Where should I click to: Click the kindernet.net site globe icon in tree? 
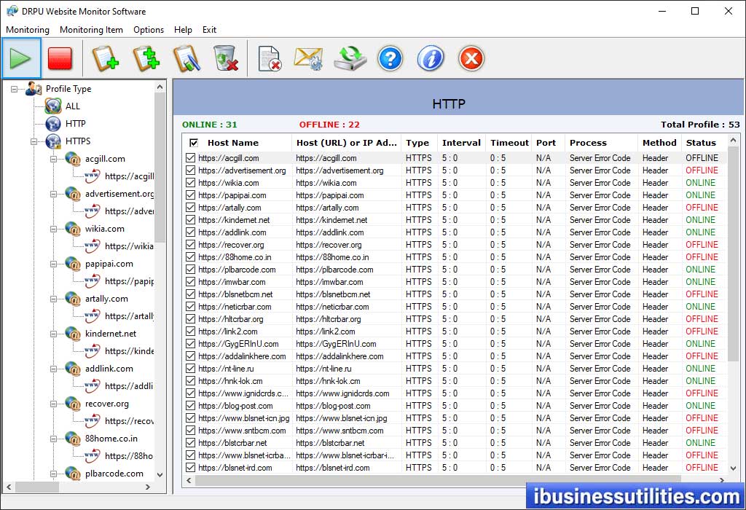[x=73, y=334]
